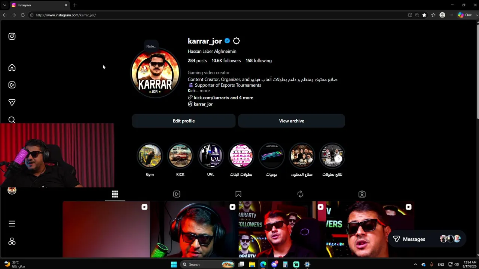
Task: Click the favorite star in address bar
Action: point(424,15)
